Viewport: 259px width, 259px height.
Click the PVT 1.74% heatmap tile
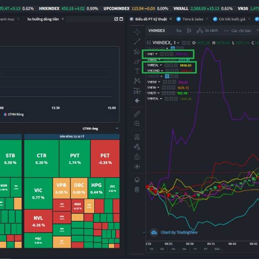point(75,158)
